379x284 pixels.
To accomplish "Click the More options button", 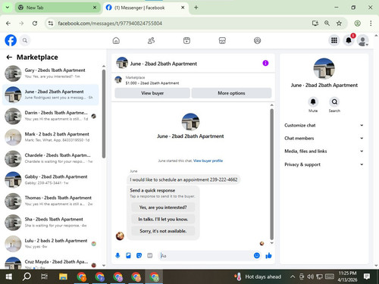I will (x=231, y=93).
